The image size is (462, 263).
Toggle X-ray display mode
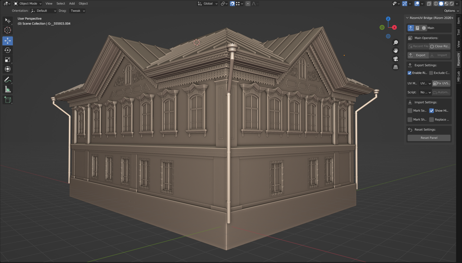(x=429, y=4)
